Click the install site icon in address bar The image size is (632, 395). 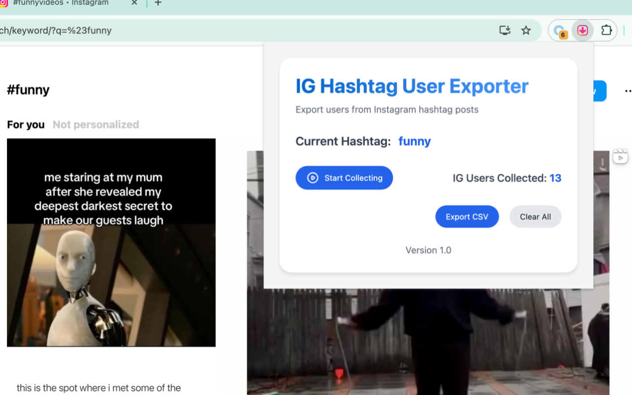505,30
